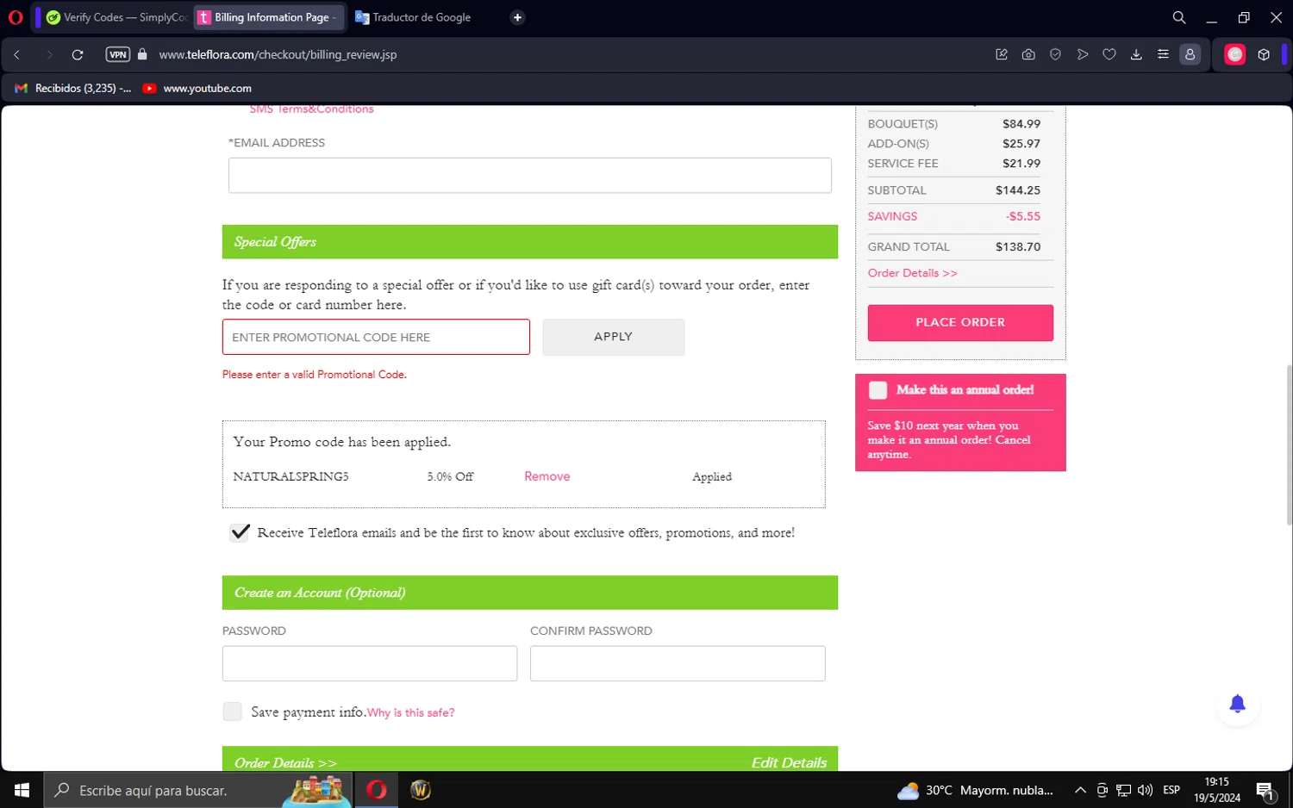1293x808 pixels.
Task: Take a snapshot with the camera icon
Action: point(1028,54)
